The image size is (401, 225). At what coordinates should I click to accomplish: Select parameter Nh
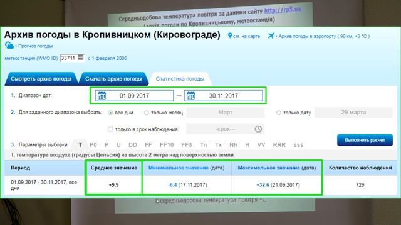click(x=233, y=144)
